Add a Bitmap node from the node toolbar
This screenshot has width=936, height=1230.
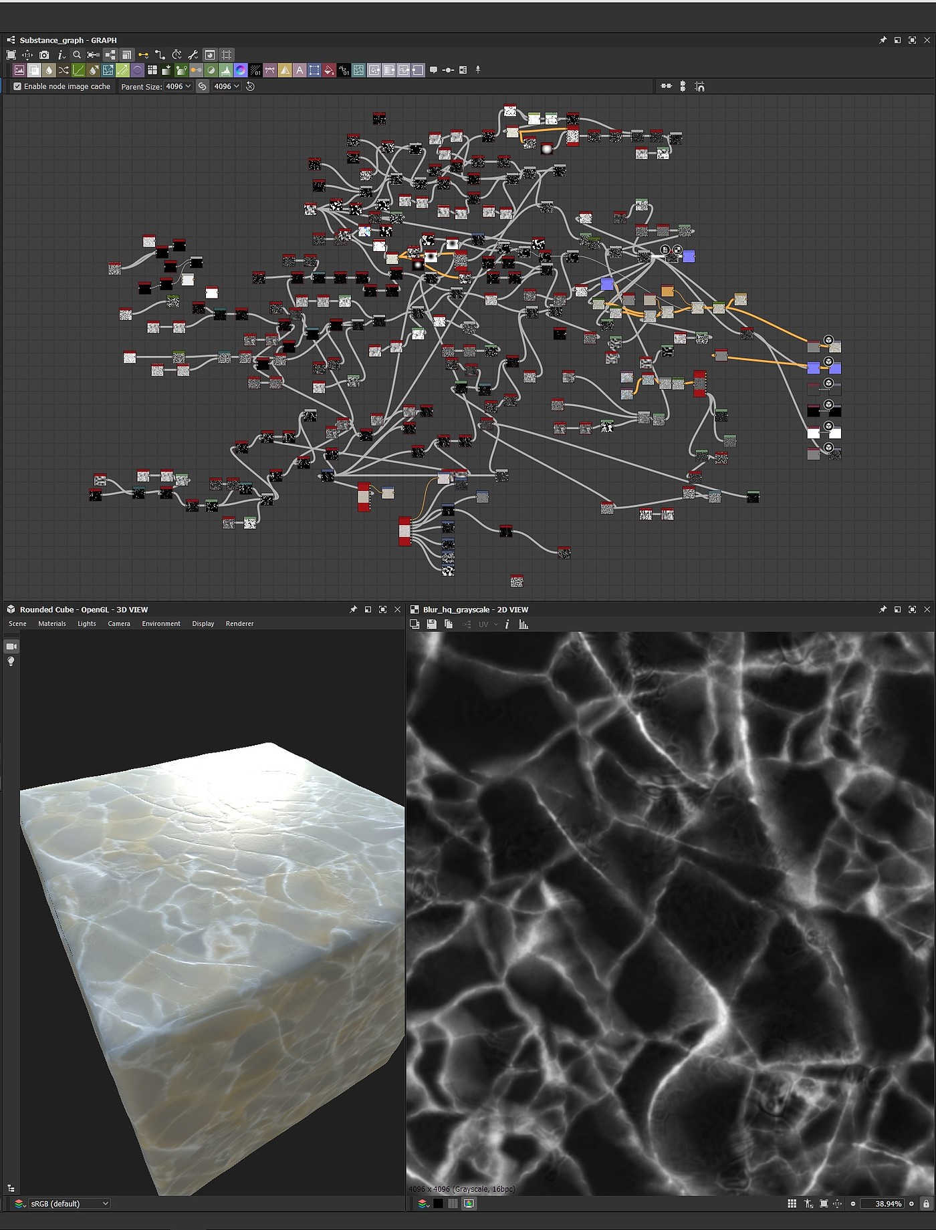click(19, 70)
